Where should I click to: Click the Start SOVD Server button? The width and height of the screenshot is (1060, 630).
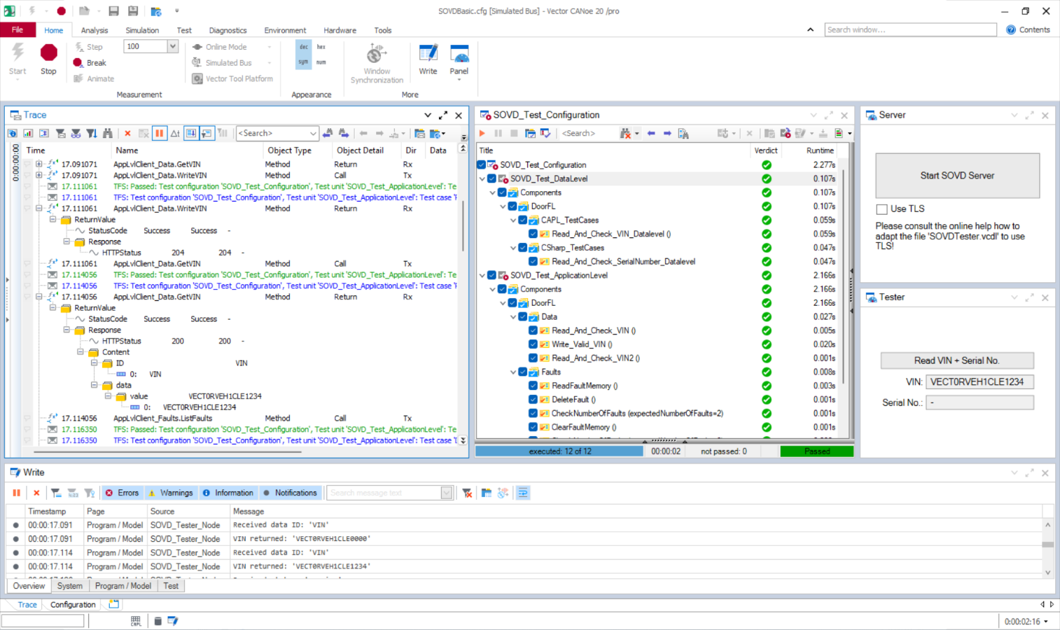(957, 176)
